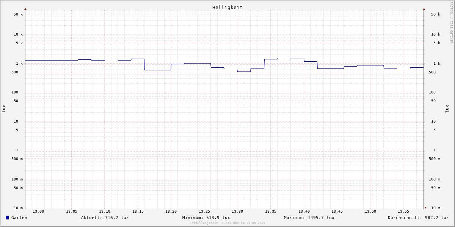Click the 13:50 time axis label

pos(370,211)
